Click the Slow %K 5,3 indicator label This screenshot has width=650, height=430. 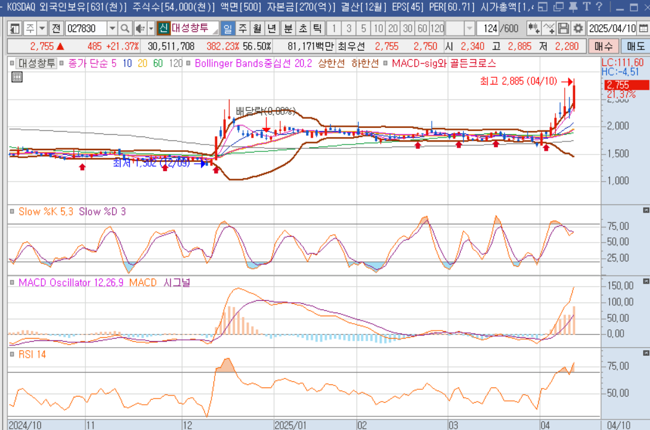click(46, 212)
